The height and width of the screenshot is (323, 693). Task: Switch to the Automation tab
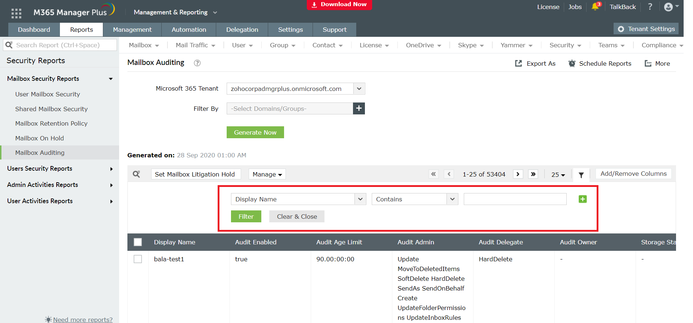189,30
